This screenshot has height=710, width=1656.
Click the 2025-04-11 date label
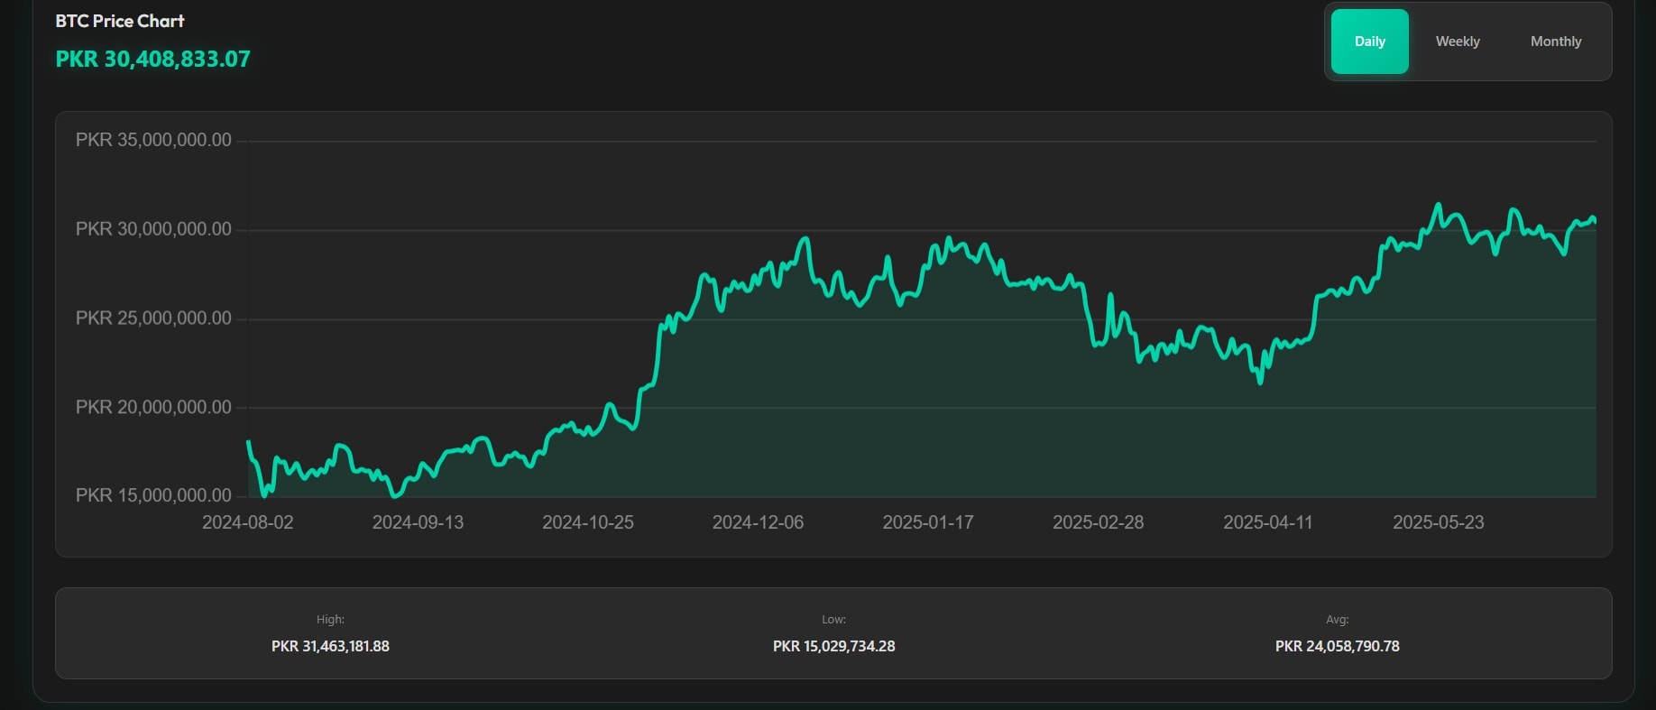[x=1268, y=522]
